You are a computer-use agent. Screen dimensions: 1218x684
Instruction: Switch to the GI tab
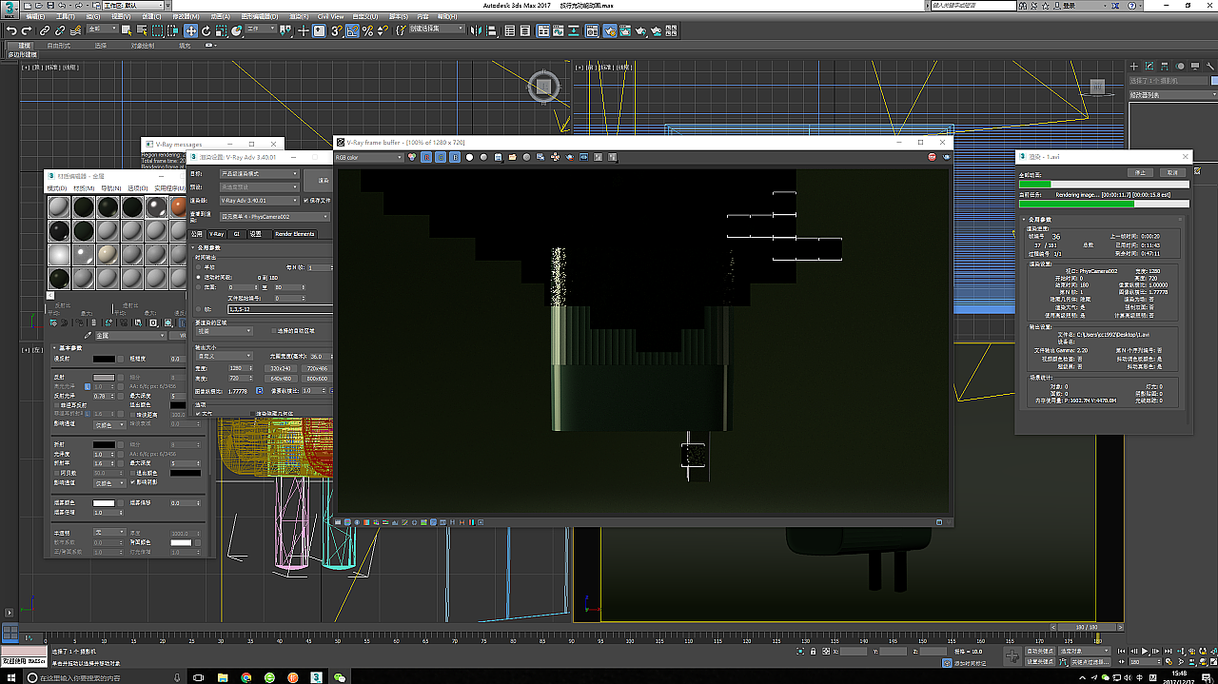[x=237, y=233]
